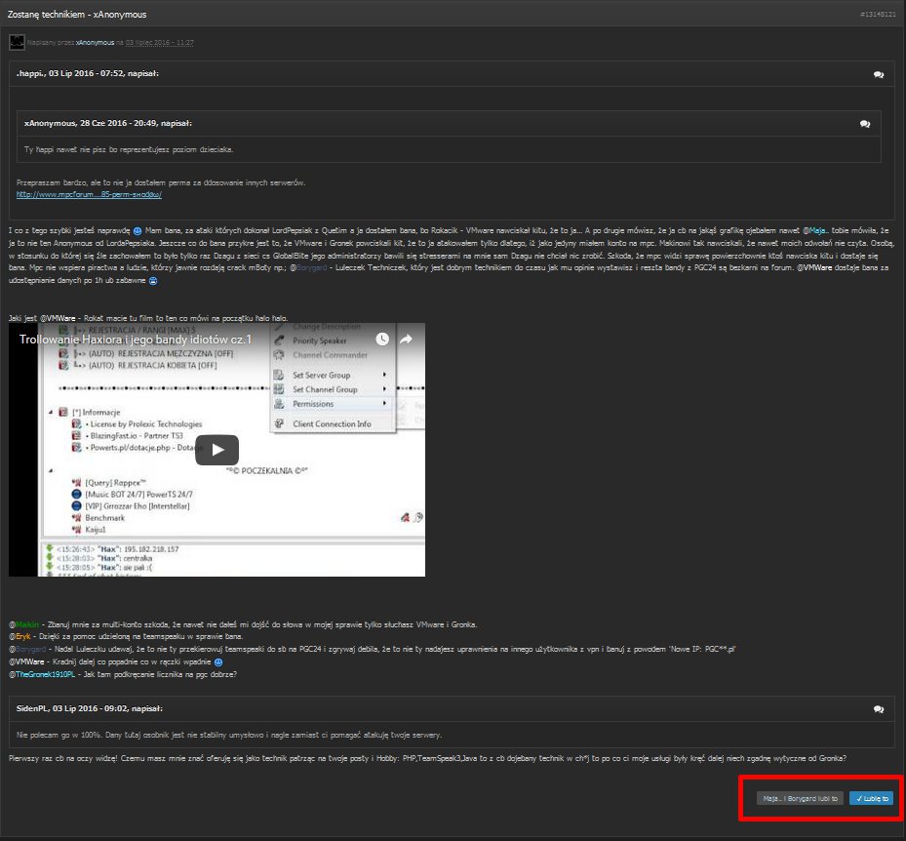
Task: Click the quote icon on .happi. quote header
Action: pos(879,74)
